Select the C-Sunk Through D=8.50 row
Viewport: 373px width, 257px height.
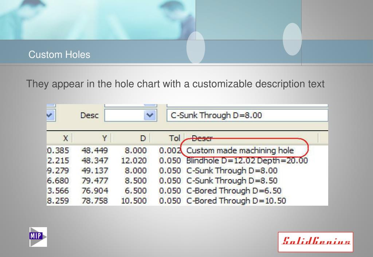coord(187,181)
